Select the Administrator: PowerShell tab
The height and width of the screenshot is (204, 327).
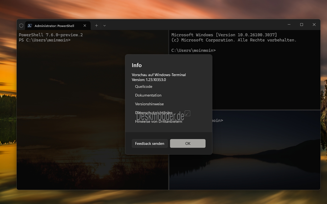[58, 26]
